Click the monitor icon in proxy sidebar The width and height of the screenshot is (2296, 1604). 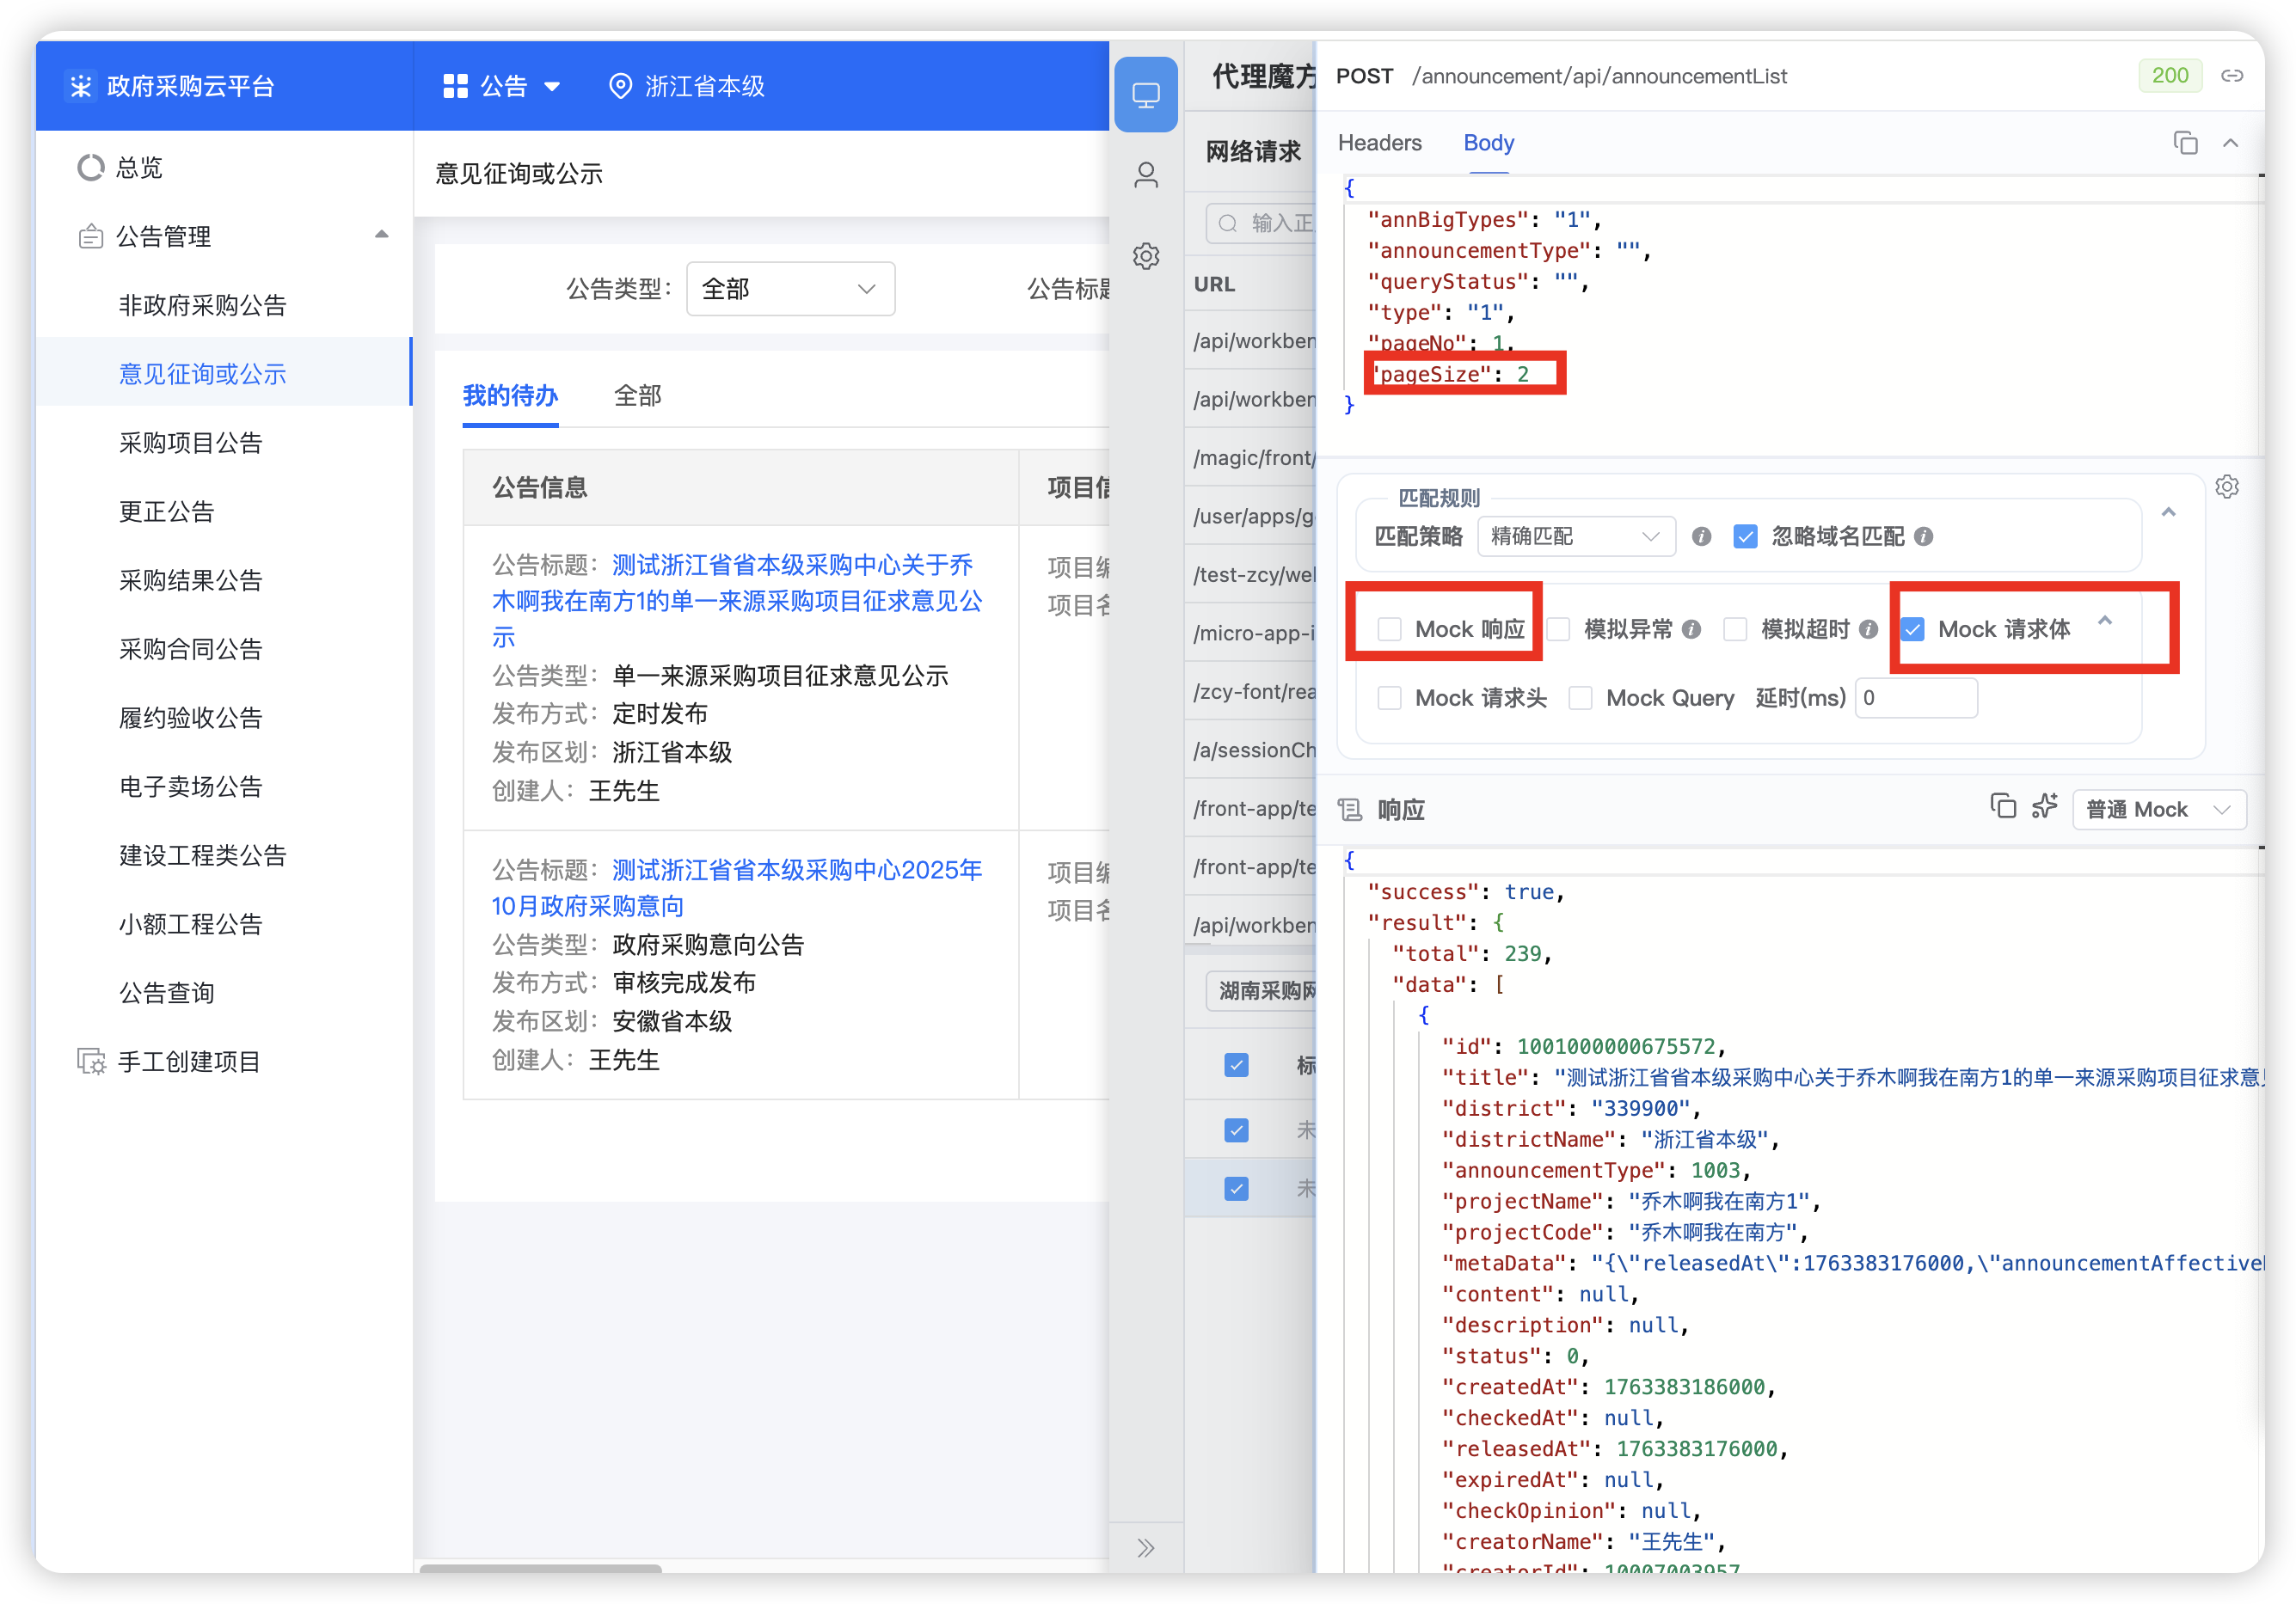[1145, 95]
